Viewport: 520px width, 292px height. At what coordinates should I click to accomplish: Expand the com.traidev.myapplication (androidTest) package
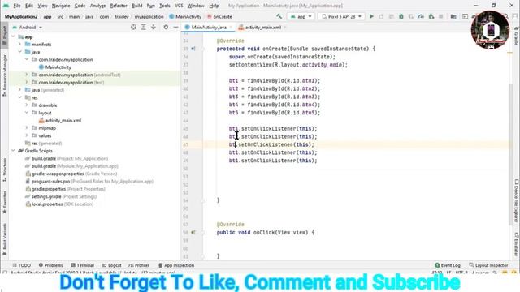pos(27,75)
